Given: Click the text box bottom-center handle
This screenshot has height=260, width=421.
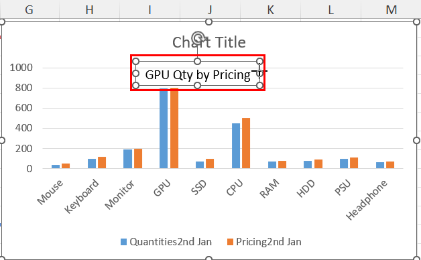Looking at the screenshot, I should [x=197, y=85].
